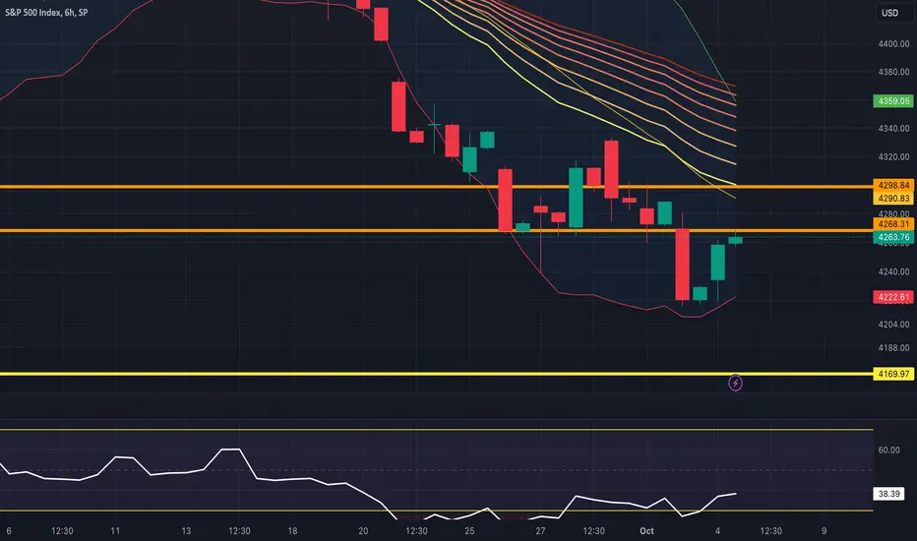Image resolution: width=917 pixels, height=541 pixels.
Task: Click the 27 date label on time axis
Action: click(540, 531)
